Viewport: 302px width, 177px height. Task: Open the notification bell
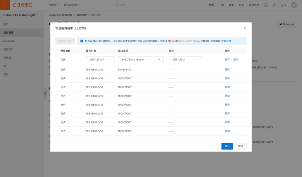tap(274, 5)
